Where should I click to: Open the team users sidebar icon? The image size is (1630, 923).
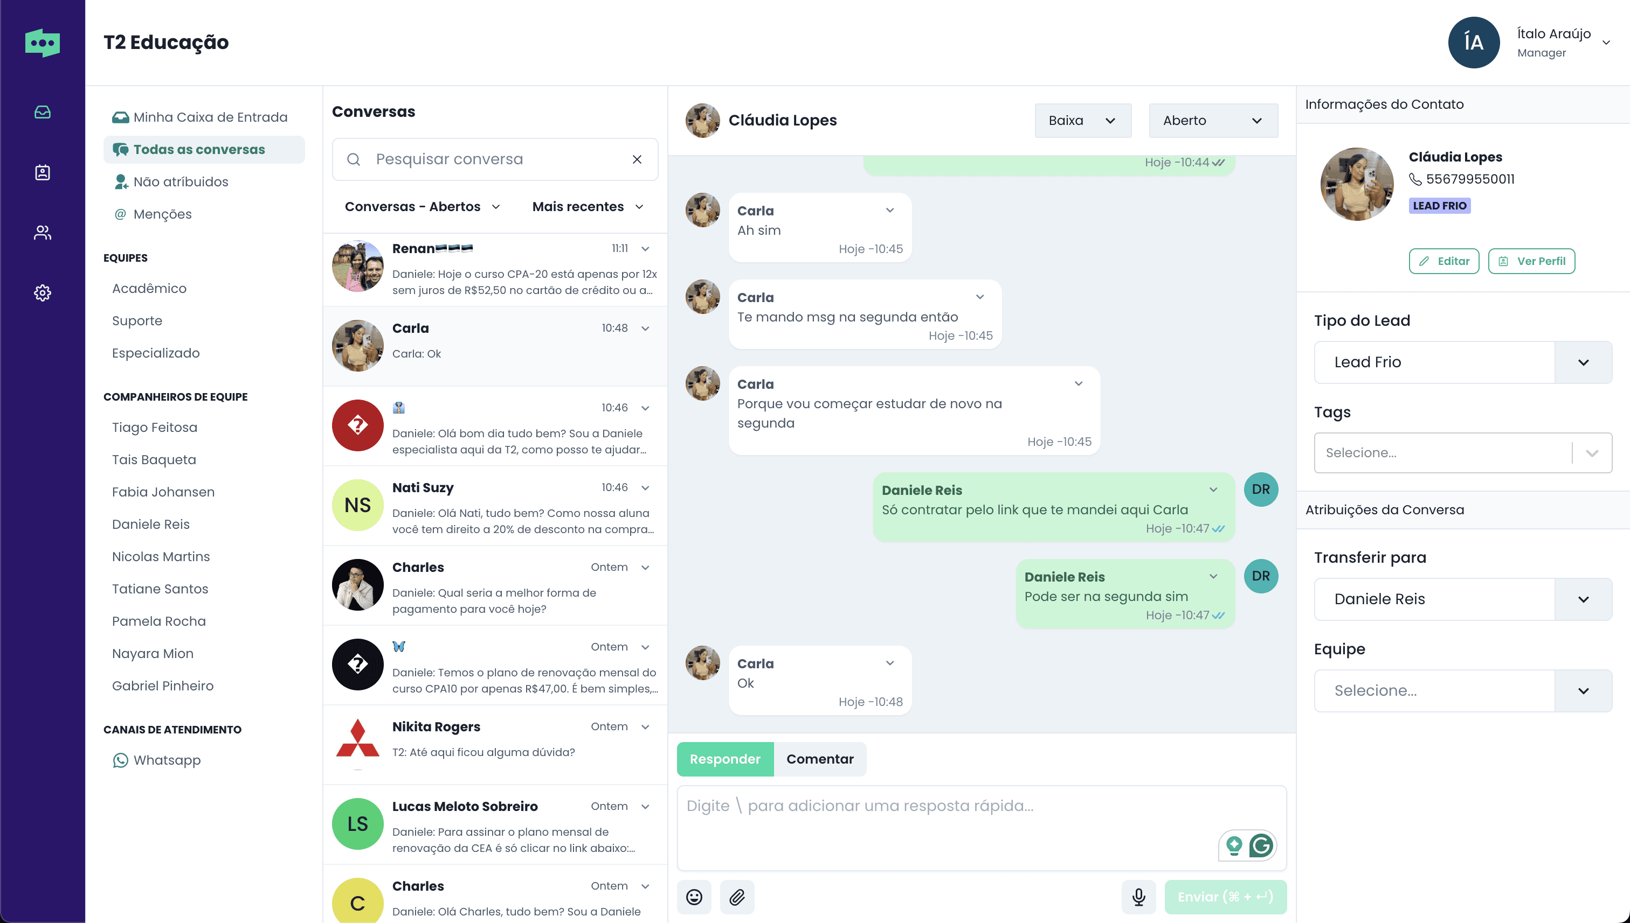pyautogui.click(x=43, y=233)
